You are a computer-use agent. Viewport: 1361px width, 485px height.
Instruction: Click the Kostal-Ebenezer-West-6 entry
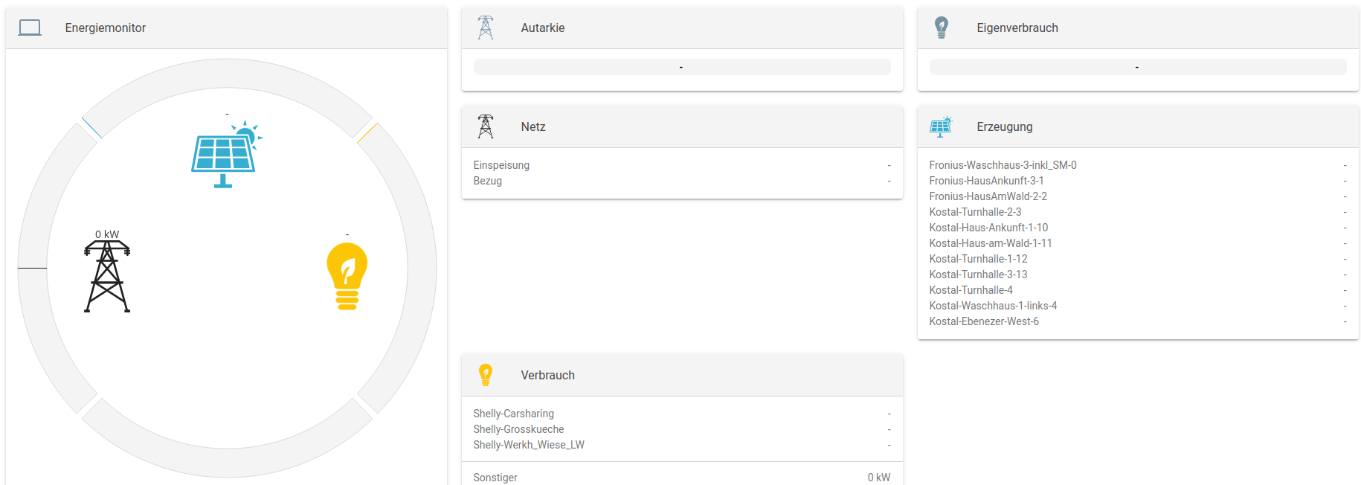[984, 321]
